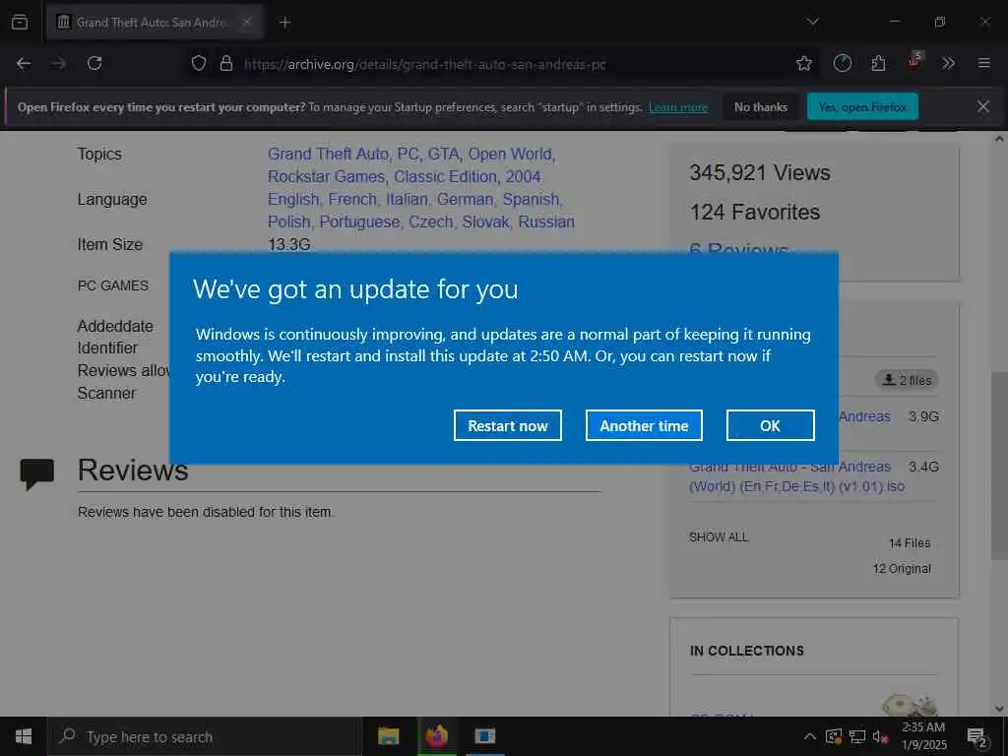The image size is (1008, 756).
Task: Click the muted volume tray icon
Action: point(880,736)
